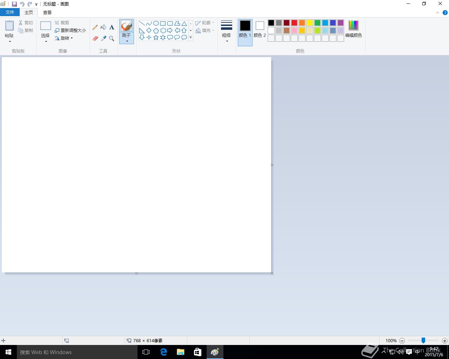Choose the Six-point star shape
Viewport: 449px width, 359px height.
pyautogui.click(x=163, y=37)
